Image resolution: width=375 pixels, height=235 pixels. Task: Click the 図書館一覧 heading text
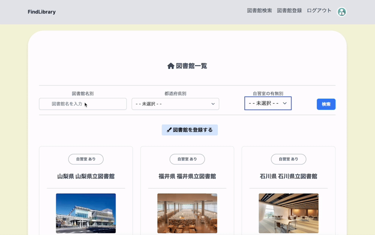point(192,66)
